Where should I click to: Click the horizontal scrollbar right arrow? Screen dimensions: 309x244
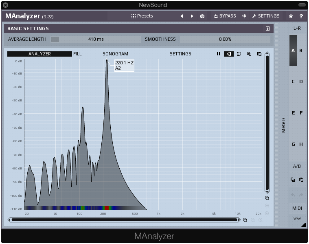(x=239, y=220)
